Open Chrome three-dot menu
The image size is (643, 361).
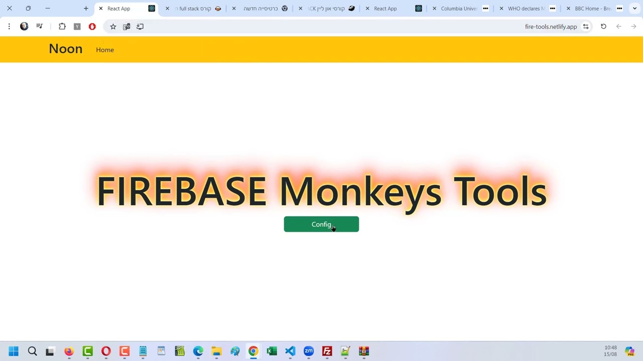tap(9, 27)
